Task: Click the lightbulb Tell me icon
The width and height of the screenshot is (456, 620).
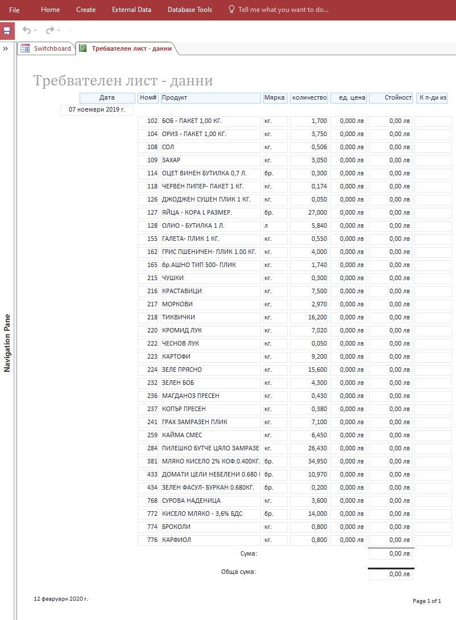Action: 232,10
